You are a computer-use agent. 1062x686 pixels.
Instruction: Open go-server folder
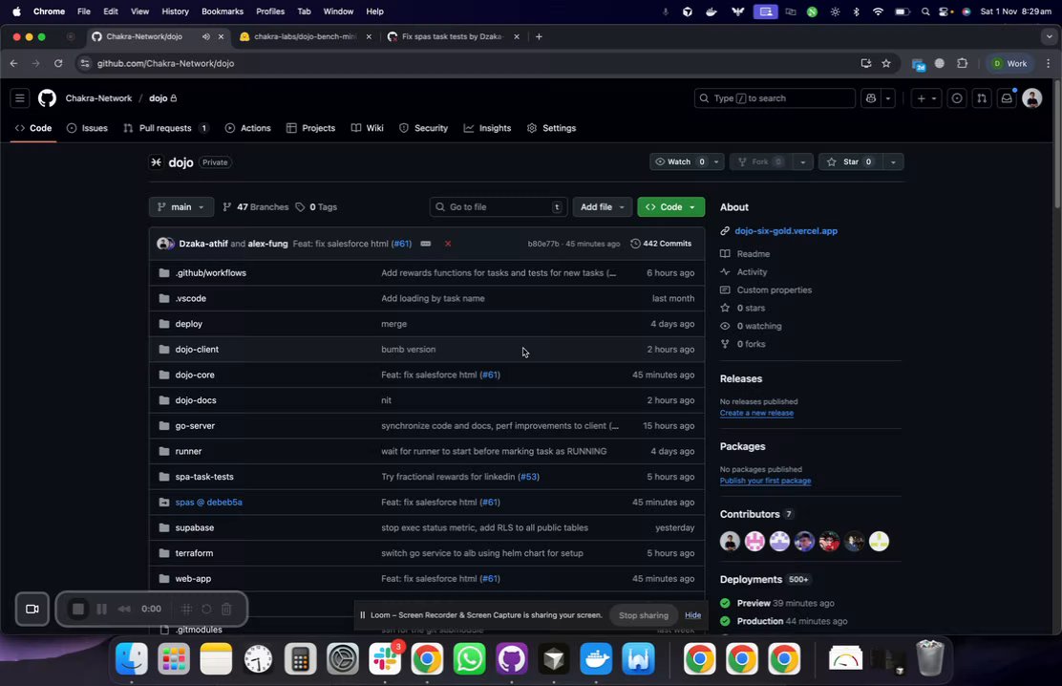[195, 426]
